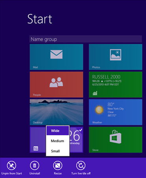146x178 pixels.
Task: Click the New York City weather text
Action: tap(116, 109)
